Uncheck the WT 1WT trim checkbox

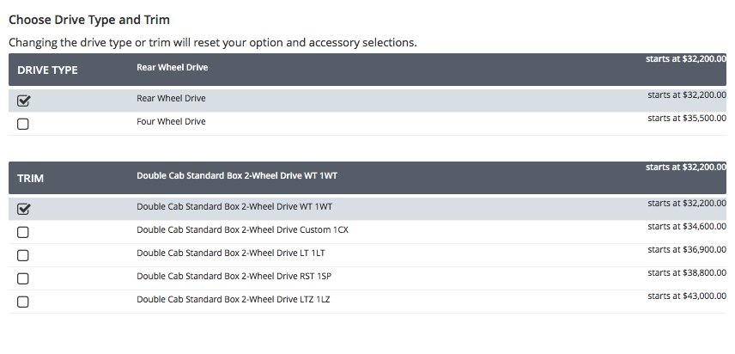coord(23,208)
